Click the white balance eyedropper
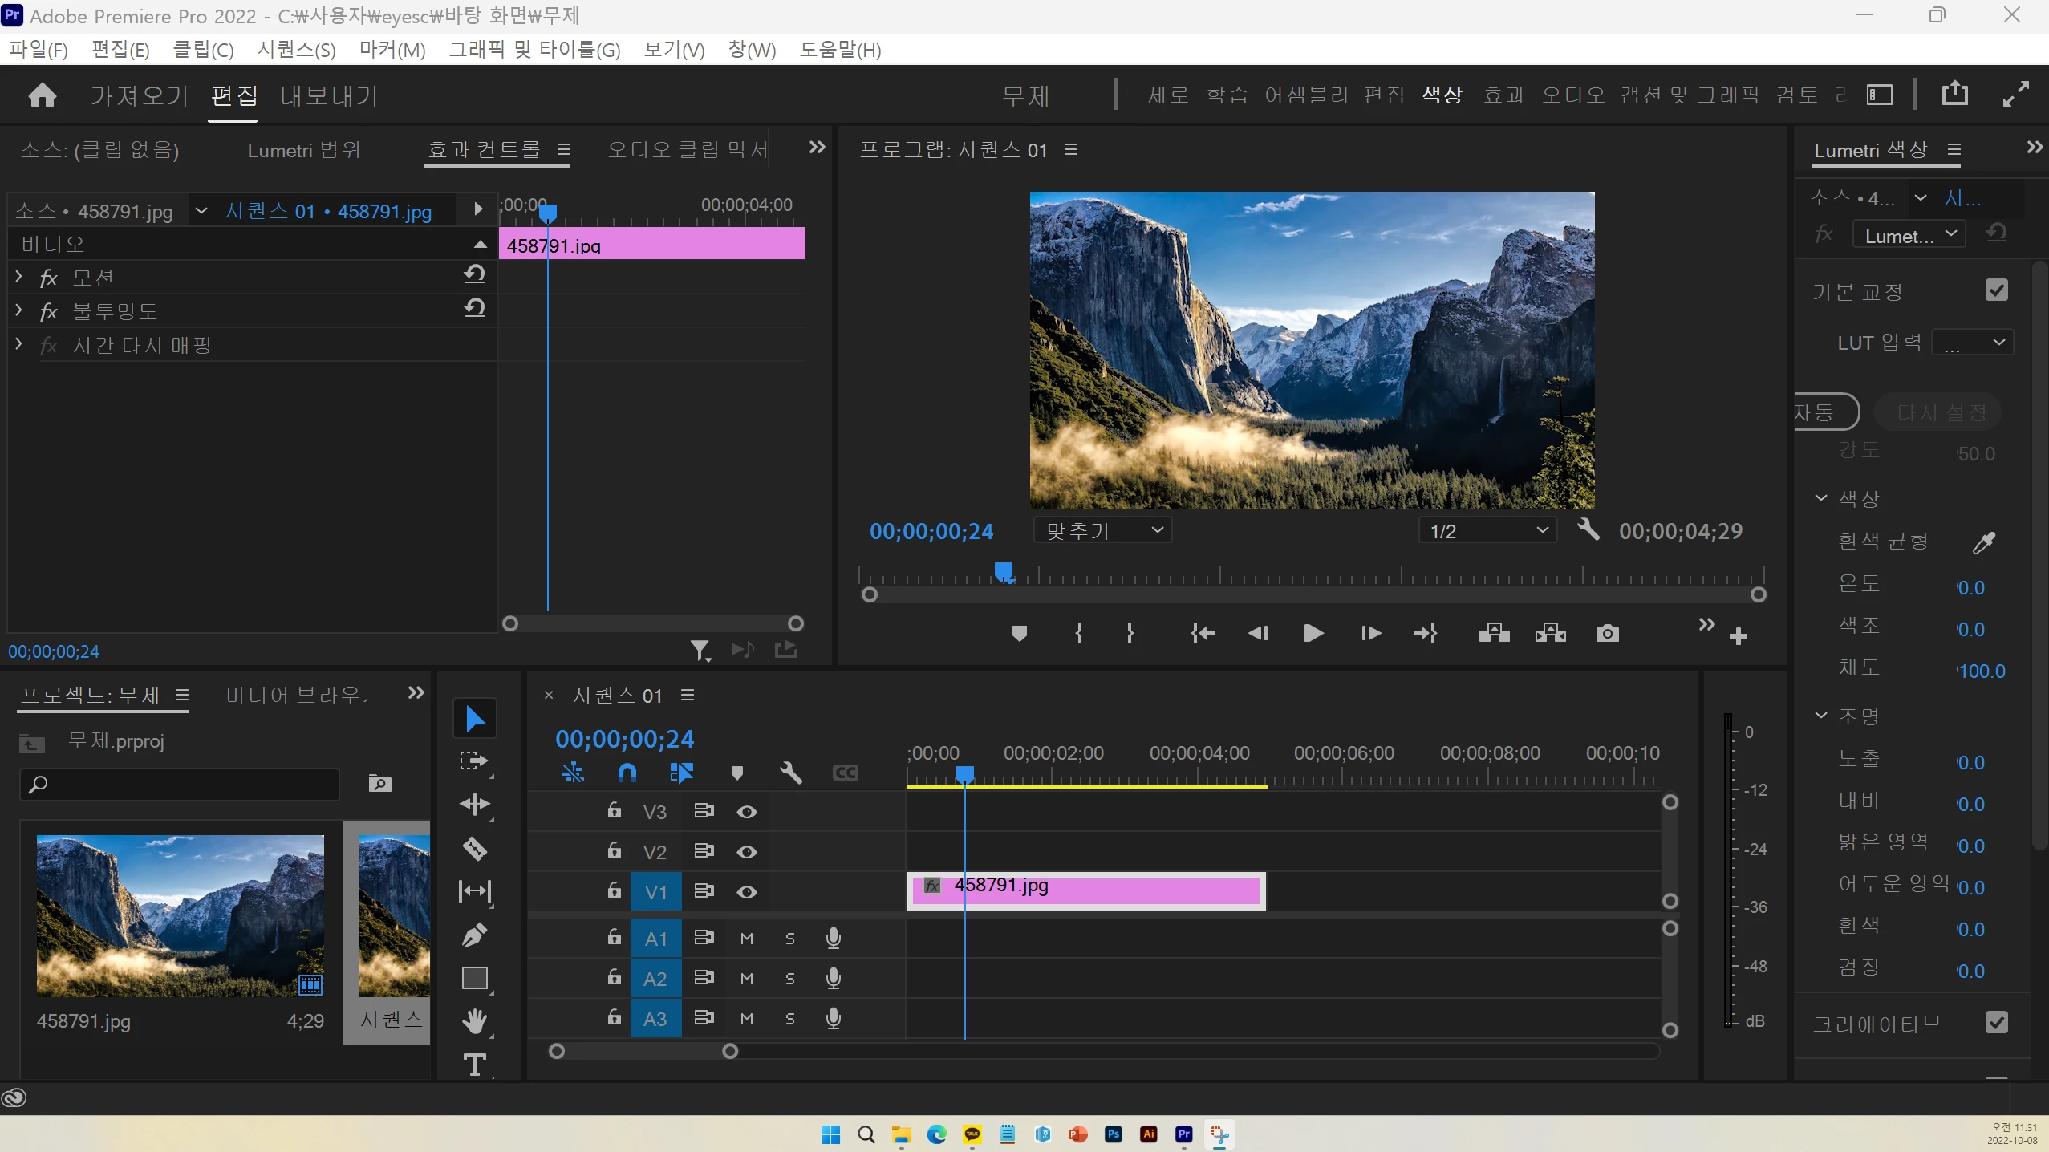 [x=1983, y=543]
